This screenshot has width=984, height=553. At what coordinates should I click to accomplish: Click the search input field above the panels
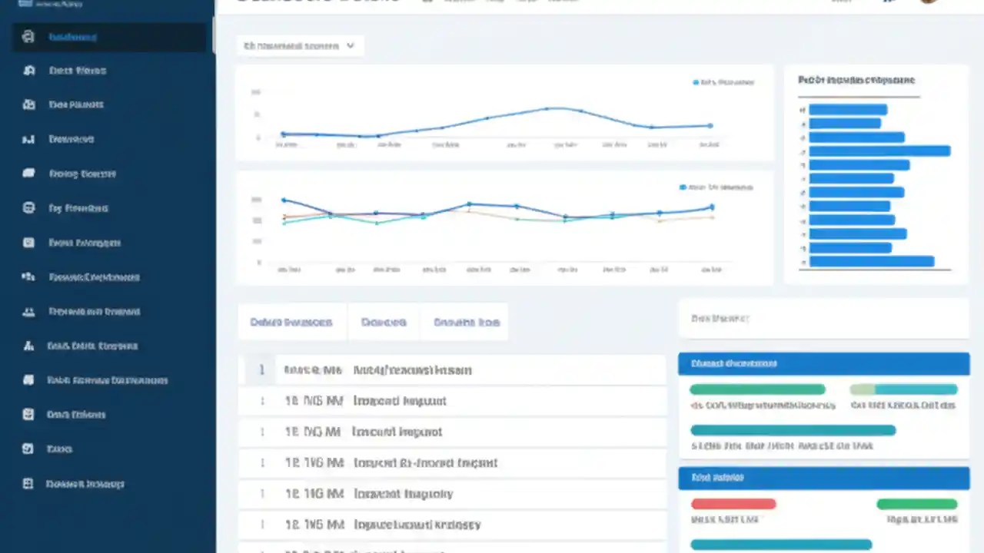(x=823, y=318)
